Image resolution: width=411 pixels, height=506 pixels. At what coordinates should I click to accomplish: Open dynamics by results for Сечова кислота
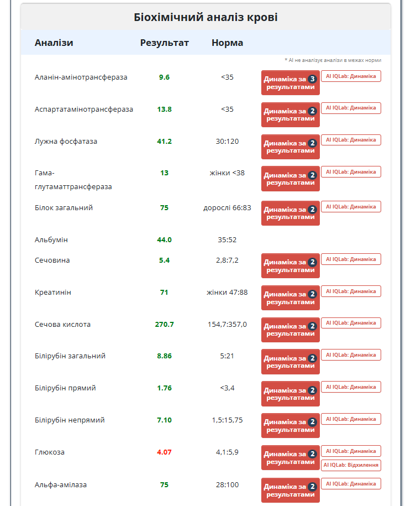click(x=290, y=330)
